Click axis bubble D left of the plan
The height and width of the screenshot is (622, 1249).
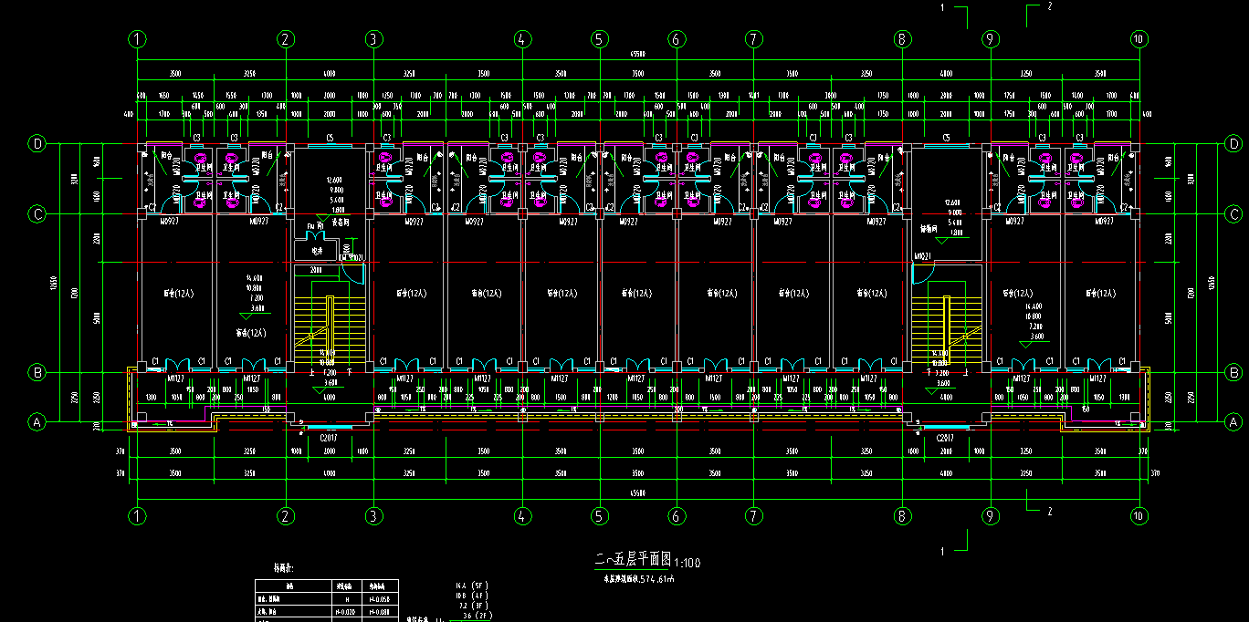(37, 144)
